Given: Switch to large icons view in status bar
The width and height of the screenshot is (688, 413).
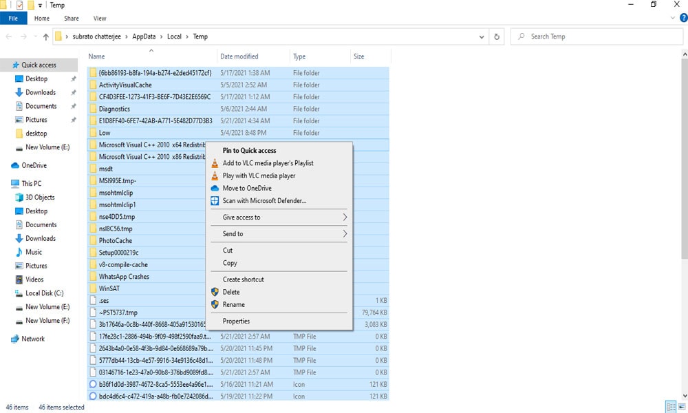Looking at the screenshot, I should pos(682,406).
